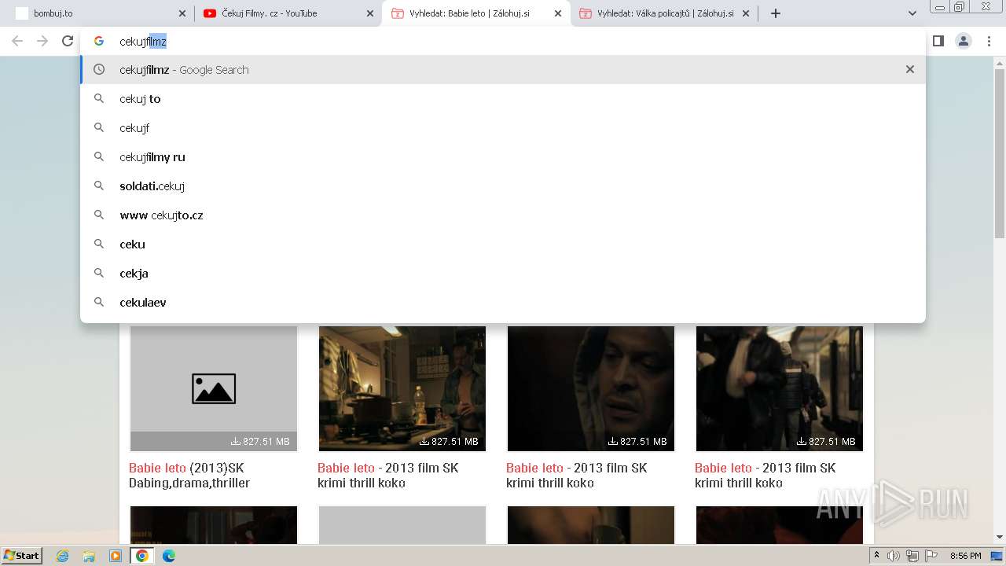Close the Čekuj Filmy YouTube tab

[370, 13]
